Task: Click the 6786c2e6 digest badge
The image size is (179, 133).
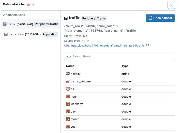Action: tap(81, 36)
